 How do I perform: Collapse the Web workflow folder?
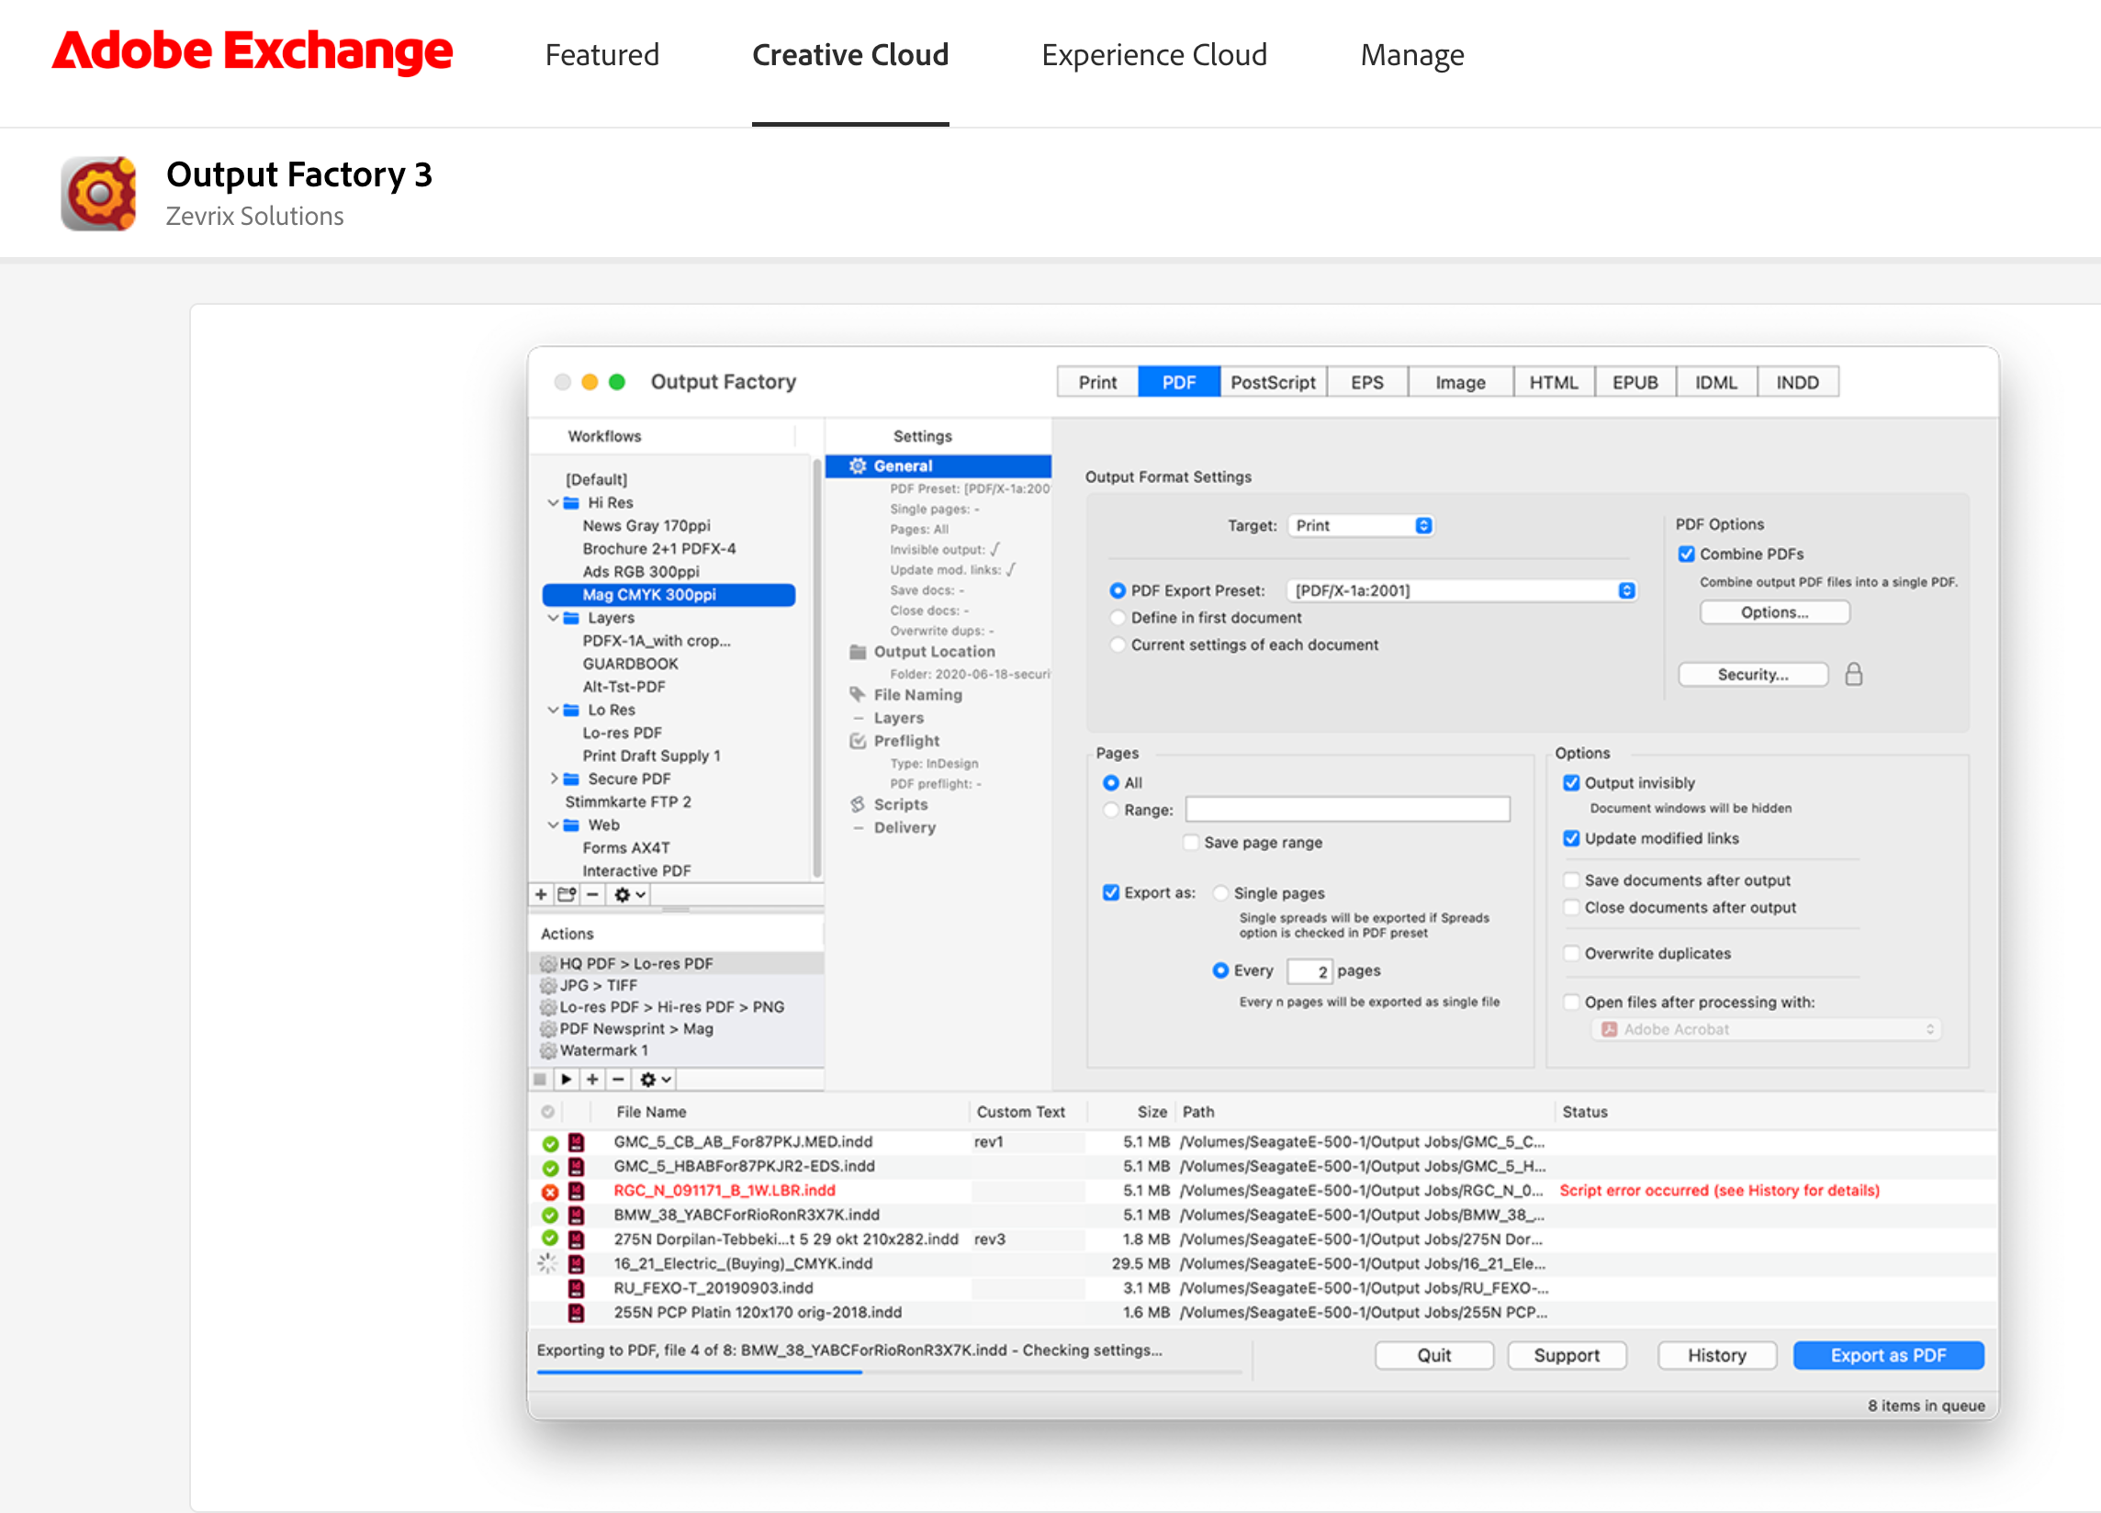click(553, 825)
